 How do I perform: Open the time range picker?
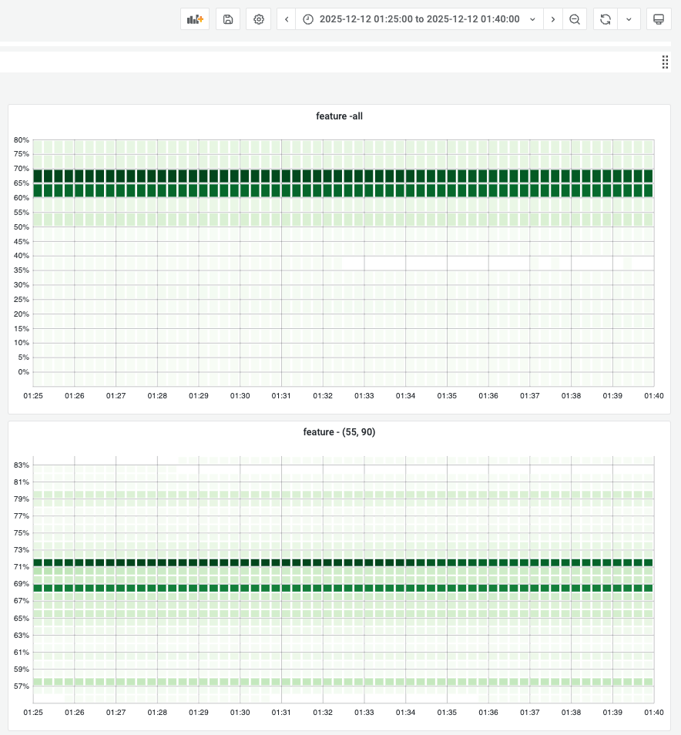point(419,19)
